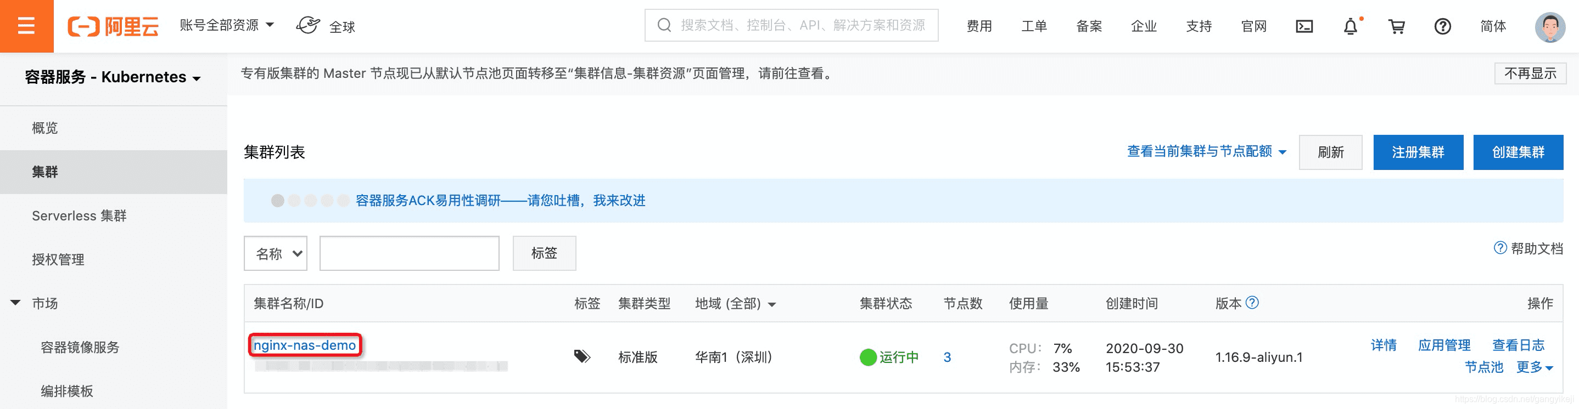
Task: Click the 创建集群 button
Action: coord(1518,152)
